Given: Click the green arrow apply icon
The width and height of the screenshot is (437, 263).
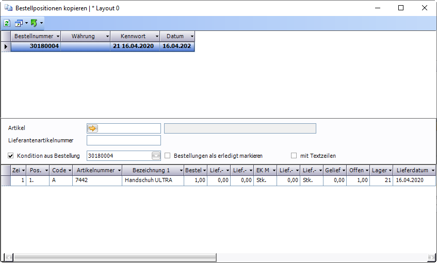Looking at the screenshot, I should pyautogui.click(x=34, y=23).
